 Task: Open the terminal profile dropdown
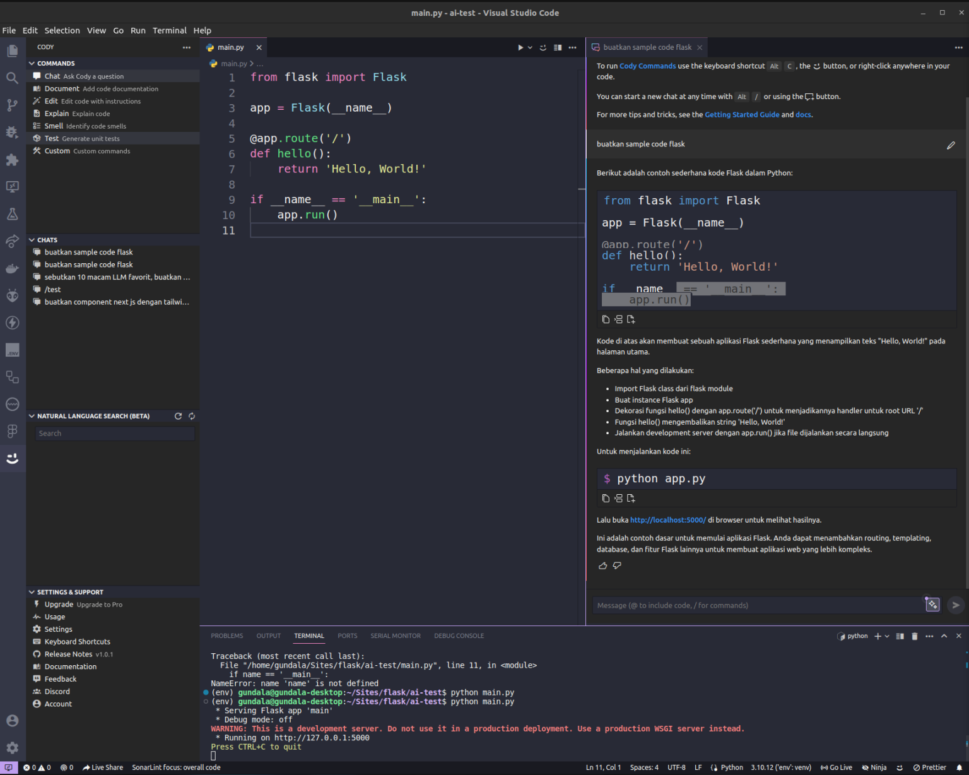click(x=886, y=636)
